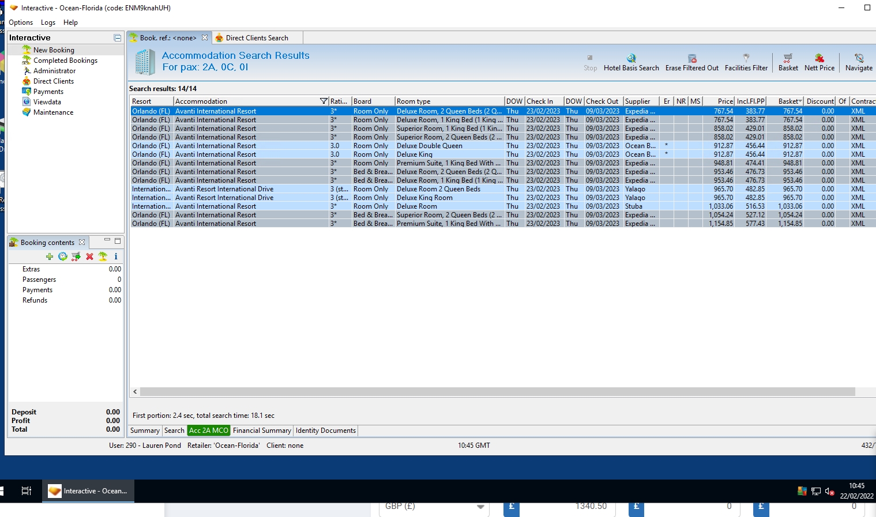The width and height of the screenshot is (876, 517).
Task: Click the Refunds row in Booking contents
Action: click(65, 300)
